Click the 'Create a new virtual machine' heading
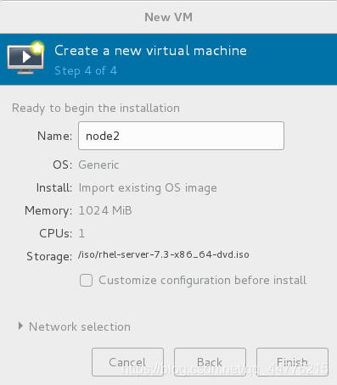The width and height of the screenshot is (337, 385). click(x=150, y=51)
